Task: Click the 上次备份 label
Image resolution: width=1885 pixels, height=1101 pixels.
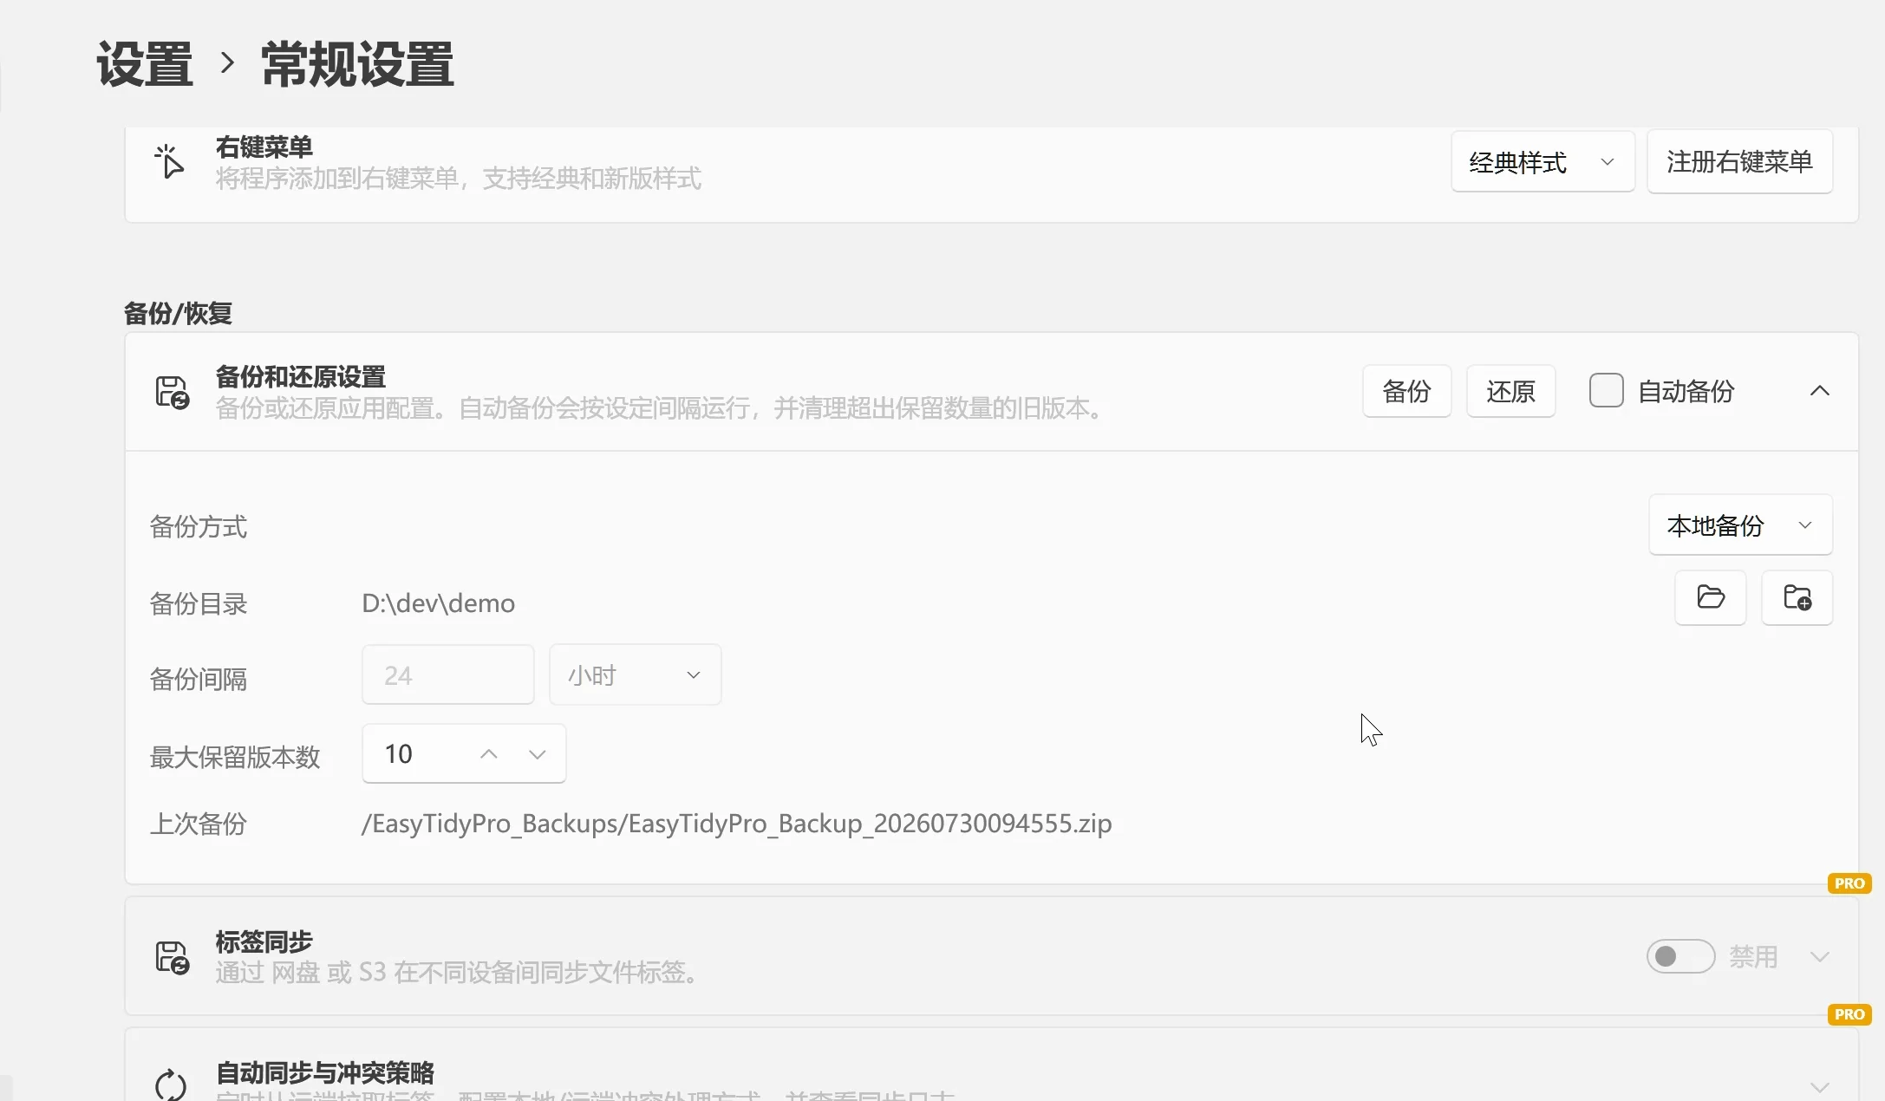Action: [x=199, y=824]
